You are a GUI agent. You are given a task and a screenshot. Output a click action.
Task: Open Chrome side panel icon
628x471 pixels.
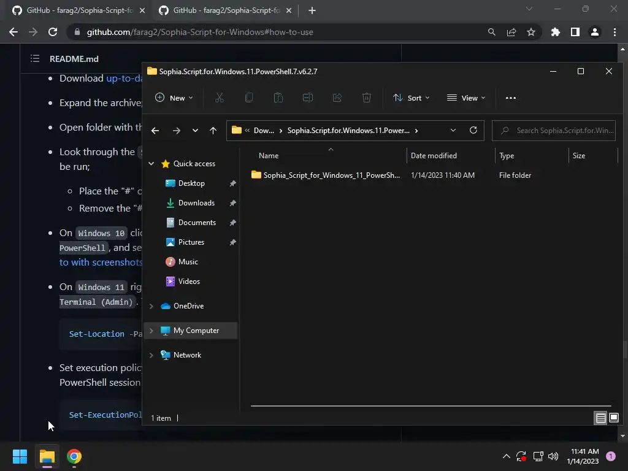click(575, 32)
